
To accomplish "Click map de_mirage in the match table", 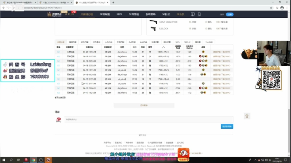I will (122, 75).
